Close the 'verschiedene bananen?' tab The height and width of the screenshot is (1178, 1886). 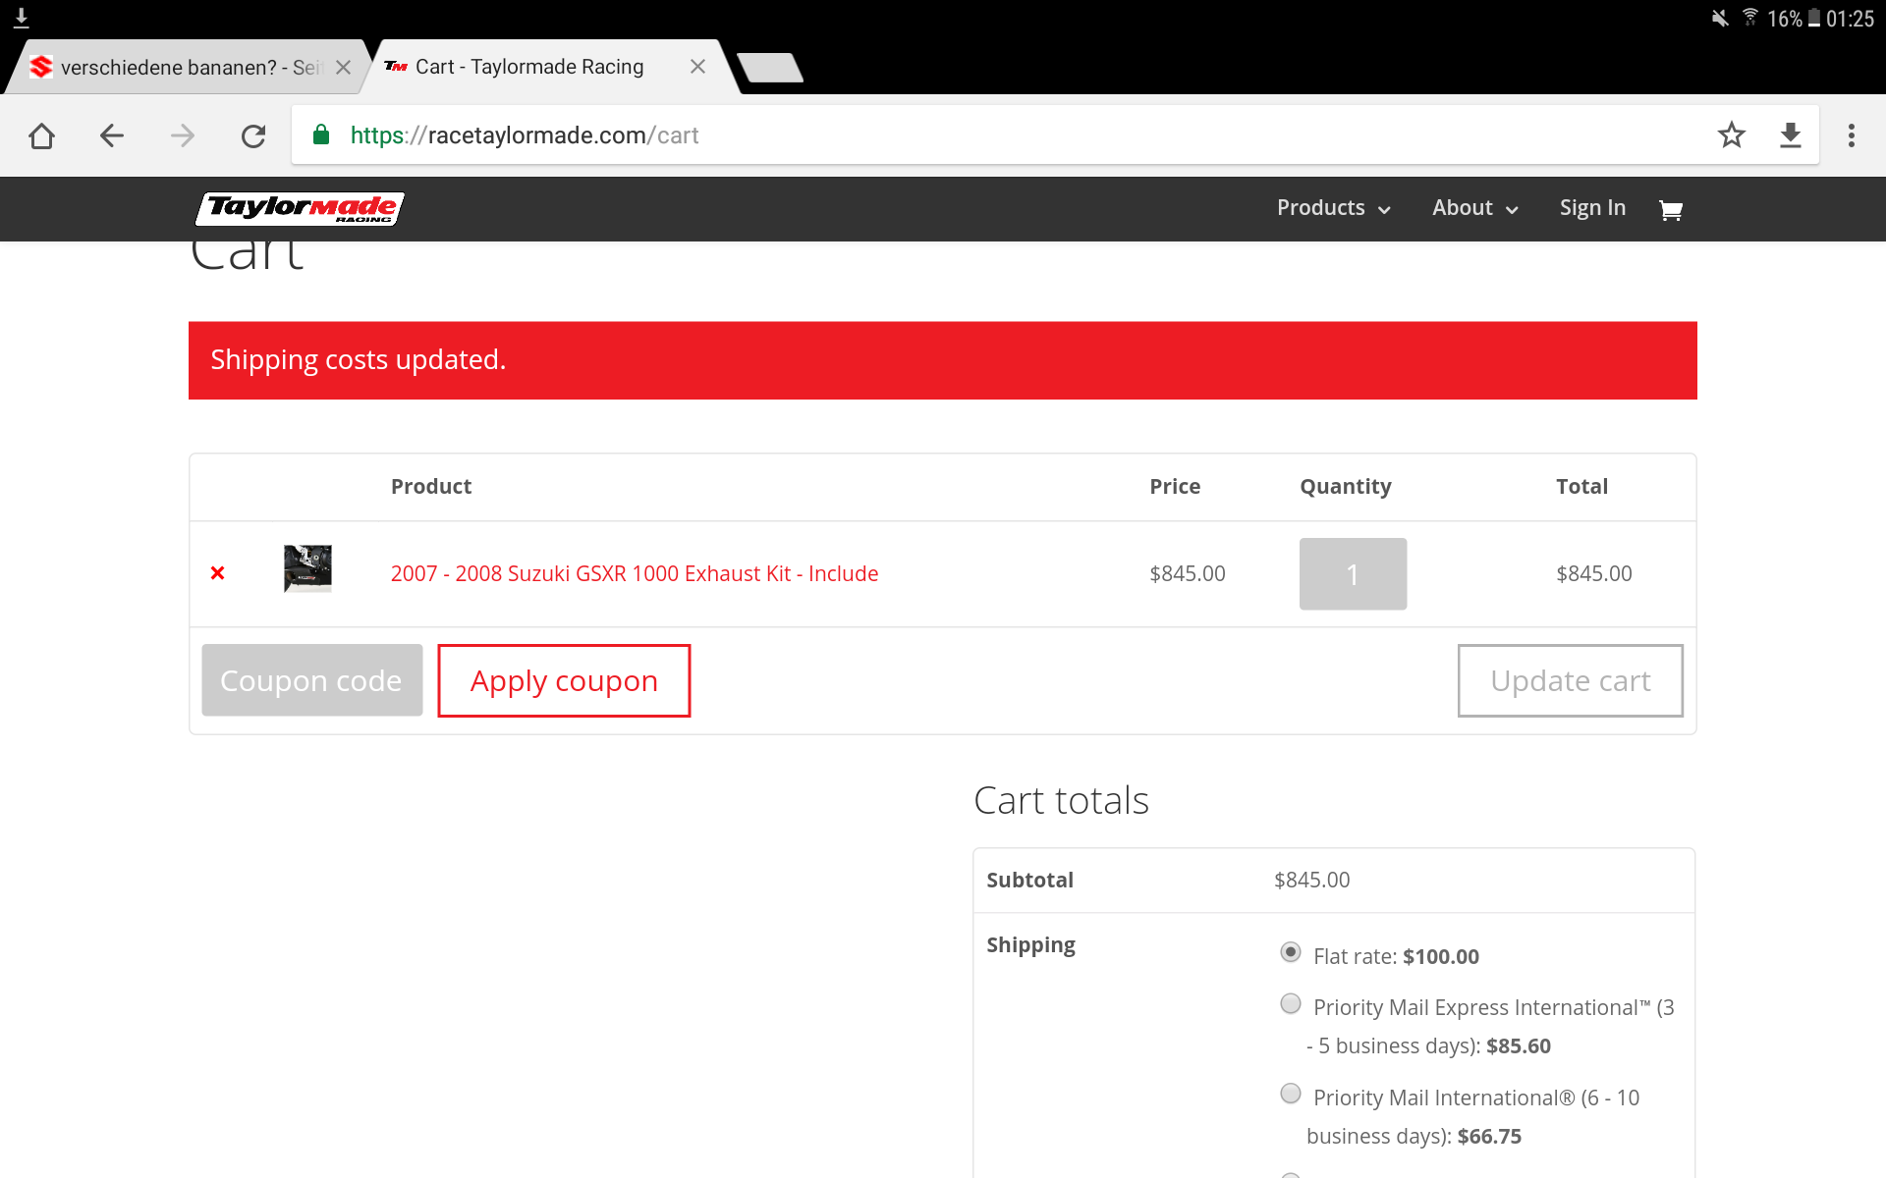point(344,67)
